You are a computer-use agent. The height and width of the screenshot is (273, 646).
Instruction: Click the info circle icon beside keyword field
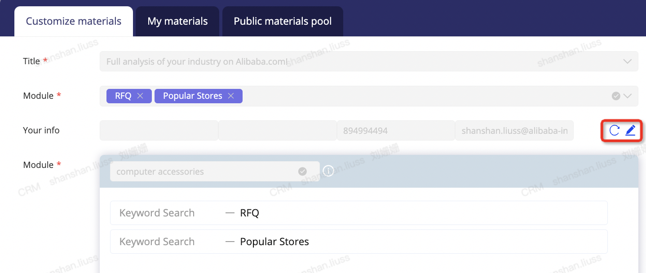coord(328,171)
